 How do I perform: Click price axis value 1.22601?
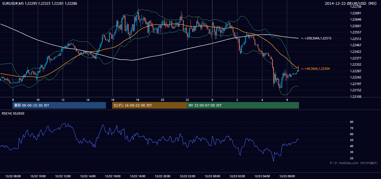point(356,26)
